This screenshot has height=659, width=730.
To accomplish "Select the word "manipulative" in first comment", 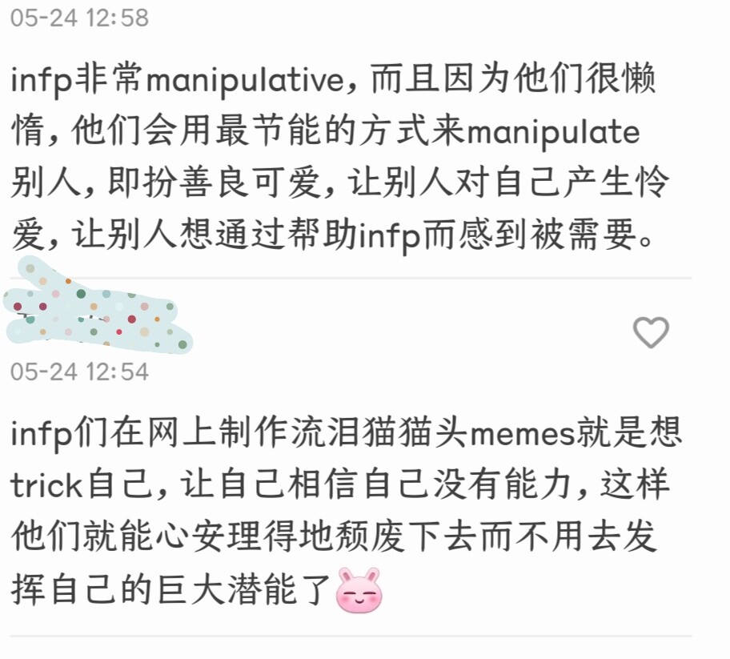I will pos(246,80).
